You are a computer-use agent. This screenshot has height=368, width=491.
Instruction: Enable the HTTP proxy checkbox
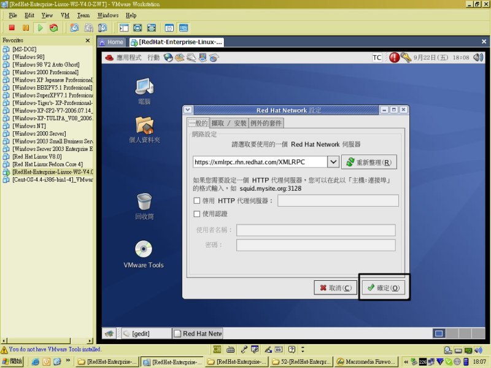click(196, 201)
